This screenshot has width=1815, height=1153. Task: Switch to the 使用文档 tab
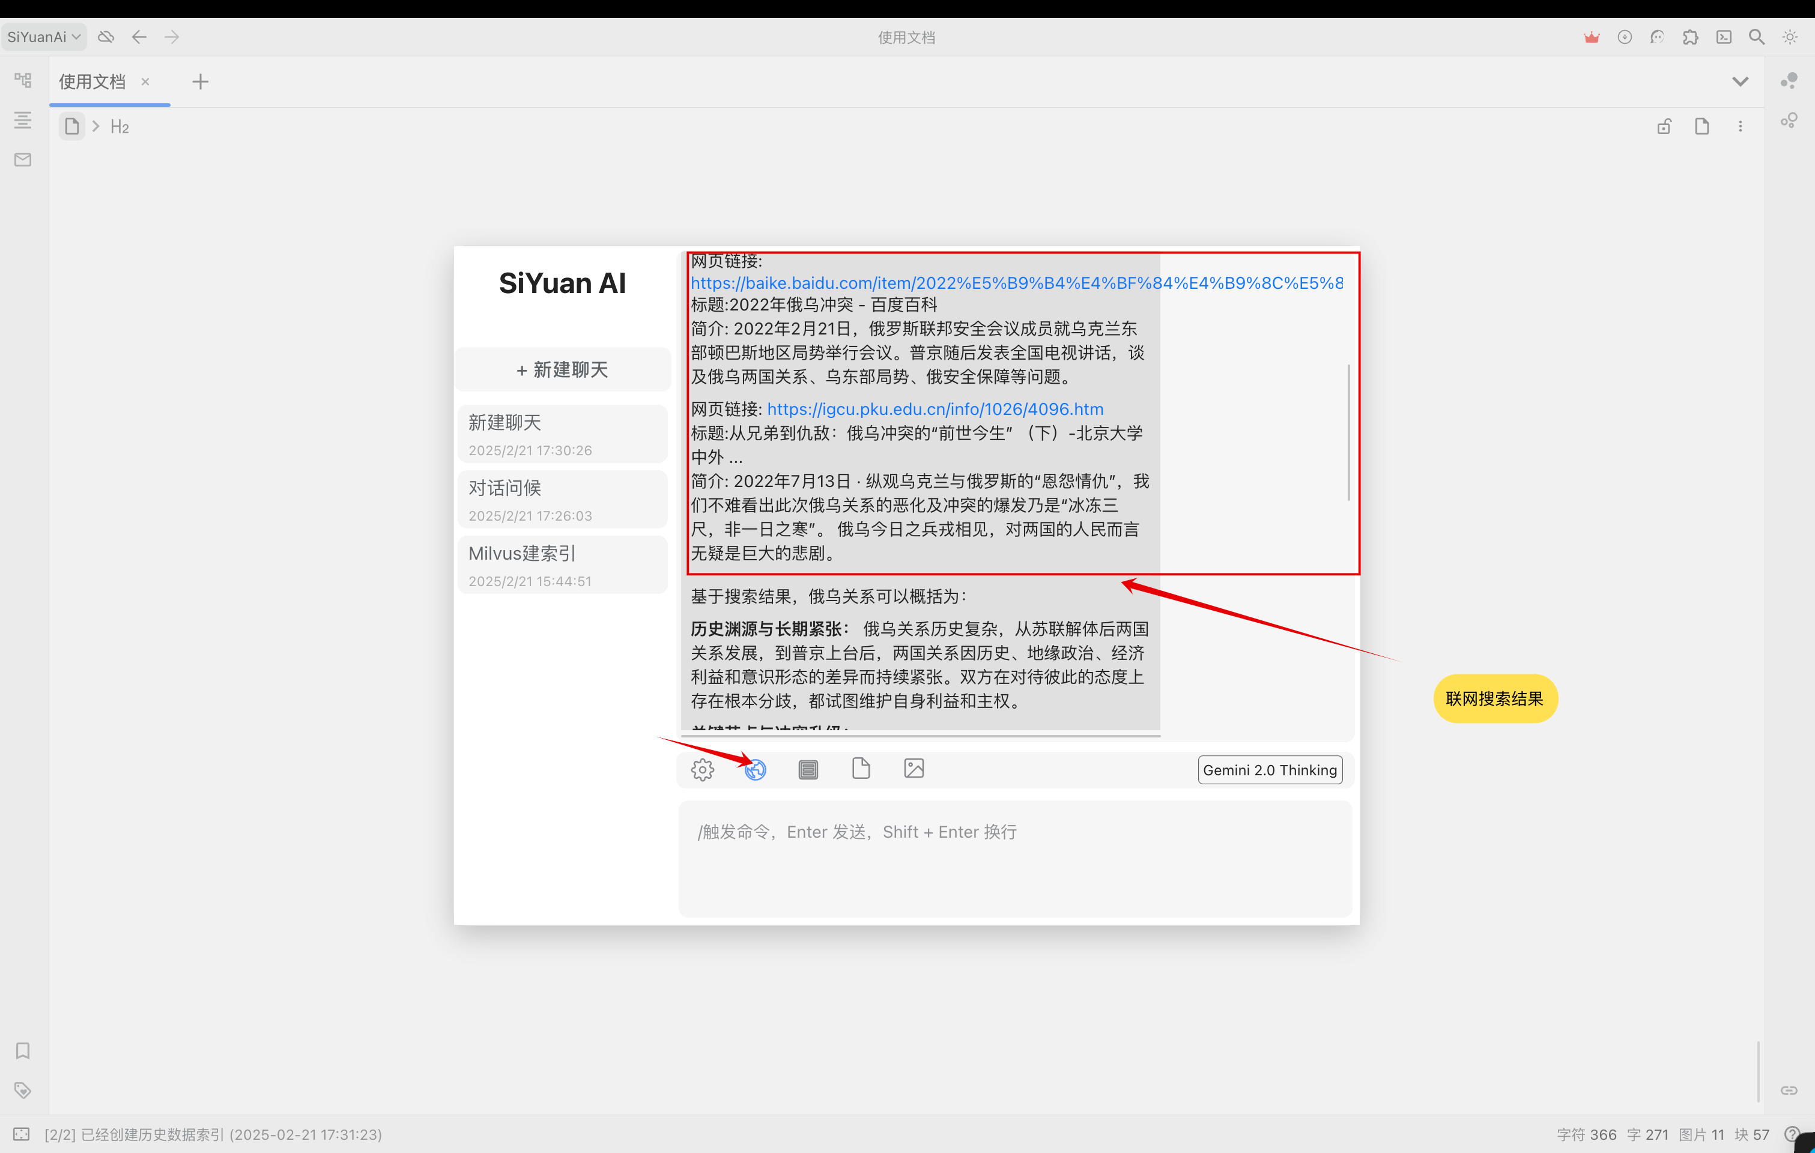(x=92, y=82)
